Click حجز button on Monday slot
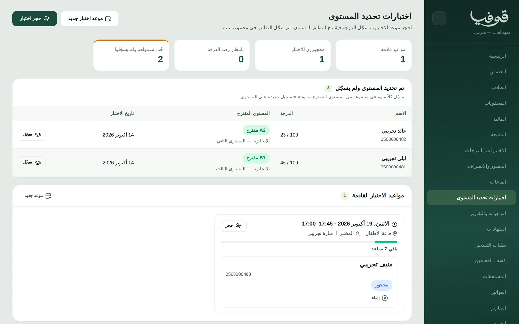 234,226
